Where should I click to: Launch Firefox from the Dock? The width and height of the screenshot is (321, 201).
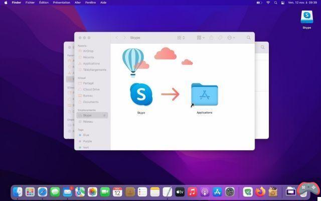click(260, 192)
